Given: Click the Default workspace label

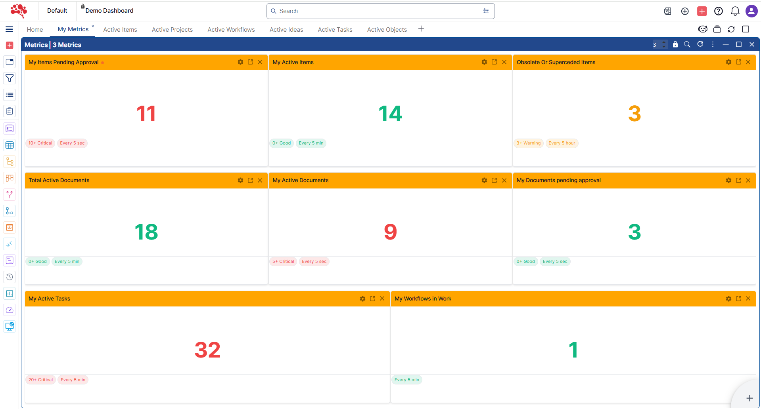Looking at the screenshot, I should 57,11.
